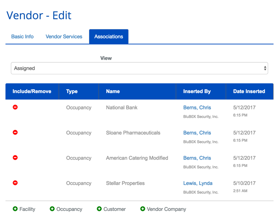Remove American Catering Modified association
Viewport: 279px width, 216px height.
(x=15, y=158)
